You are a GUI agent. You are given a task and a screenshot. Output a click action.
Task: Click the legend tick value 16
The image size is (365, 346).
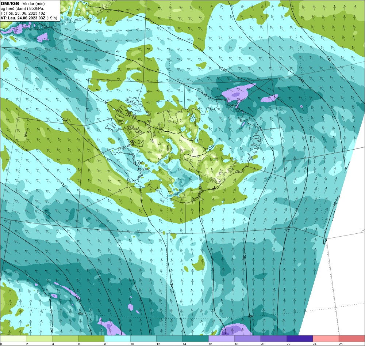tap(210, 344)
